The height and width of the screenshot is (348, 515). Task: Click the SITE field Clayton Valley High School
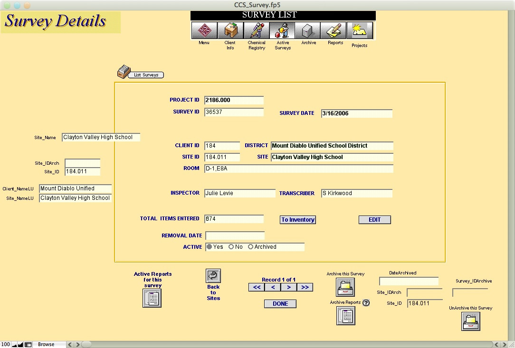point(332,157)
